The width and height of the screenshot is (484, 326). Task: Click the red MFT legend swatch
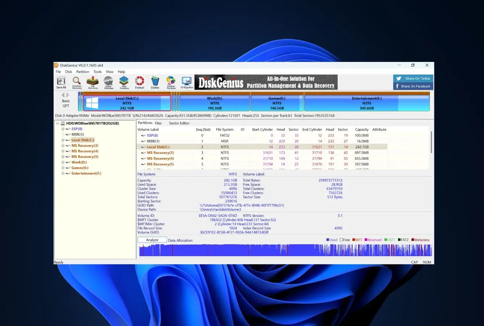click(x=354, y=240)
